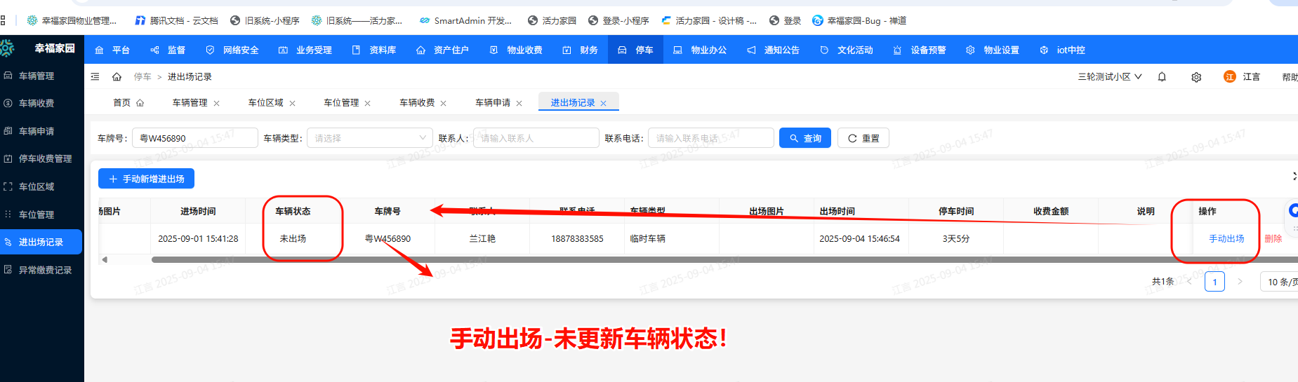Open the 业务受理 top menu

pyautogui.click(x=305, y=50)
